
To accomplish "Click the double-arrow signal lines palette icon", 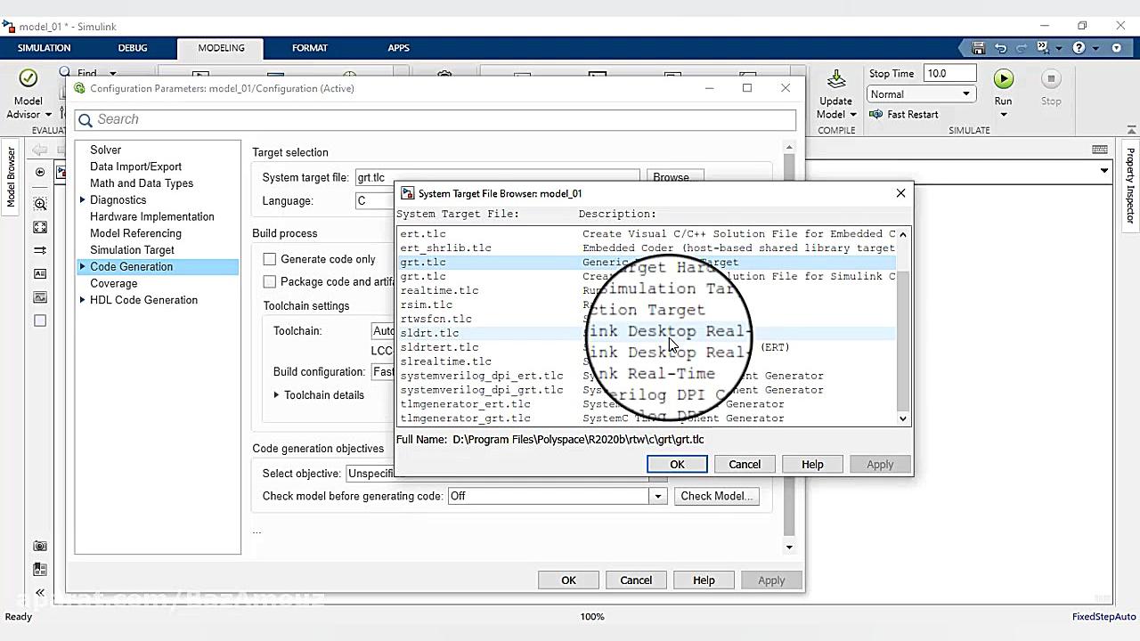I will (40, 251).
